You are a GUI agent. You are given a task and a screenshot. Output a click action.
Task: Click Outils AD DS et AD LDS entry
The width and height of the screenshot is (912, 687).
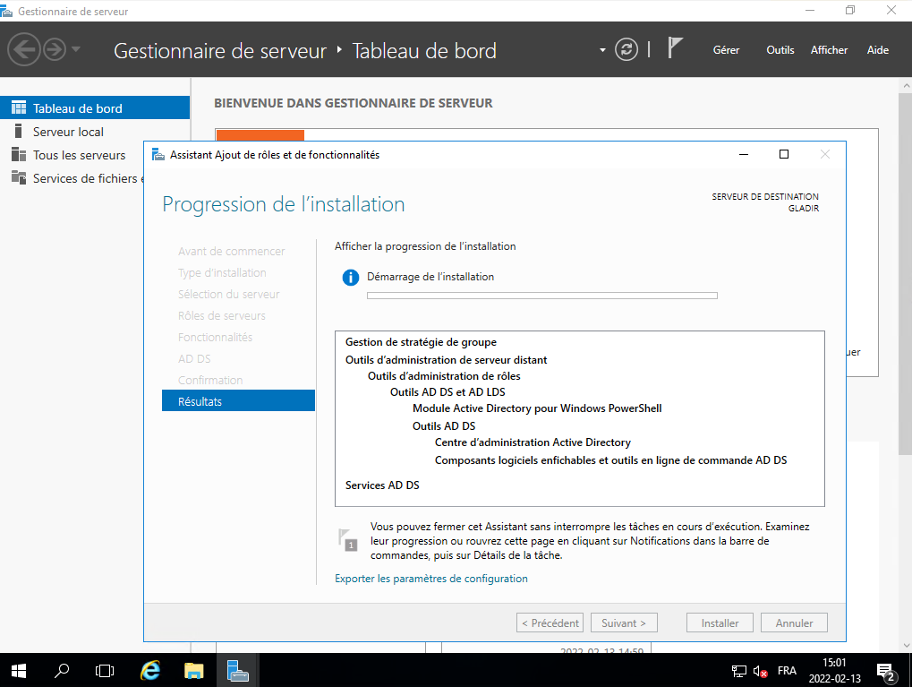[447, 391]
